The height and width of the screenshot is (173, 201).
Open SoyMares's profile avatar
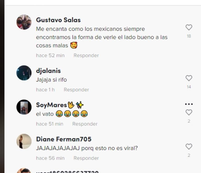coord(24,107)
